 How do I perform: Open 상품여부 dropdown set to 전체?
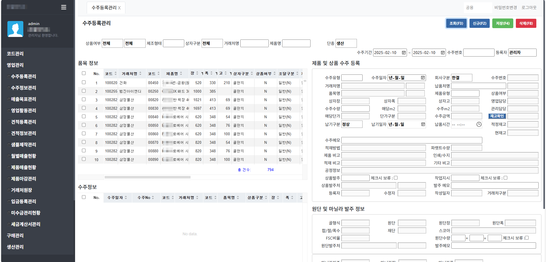pos(112,43)
